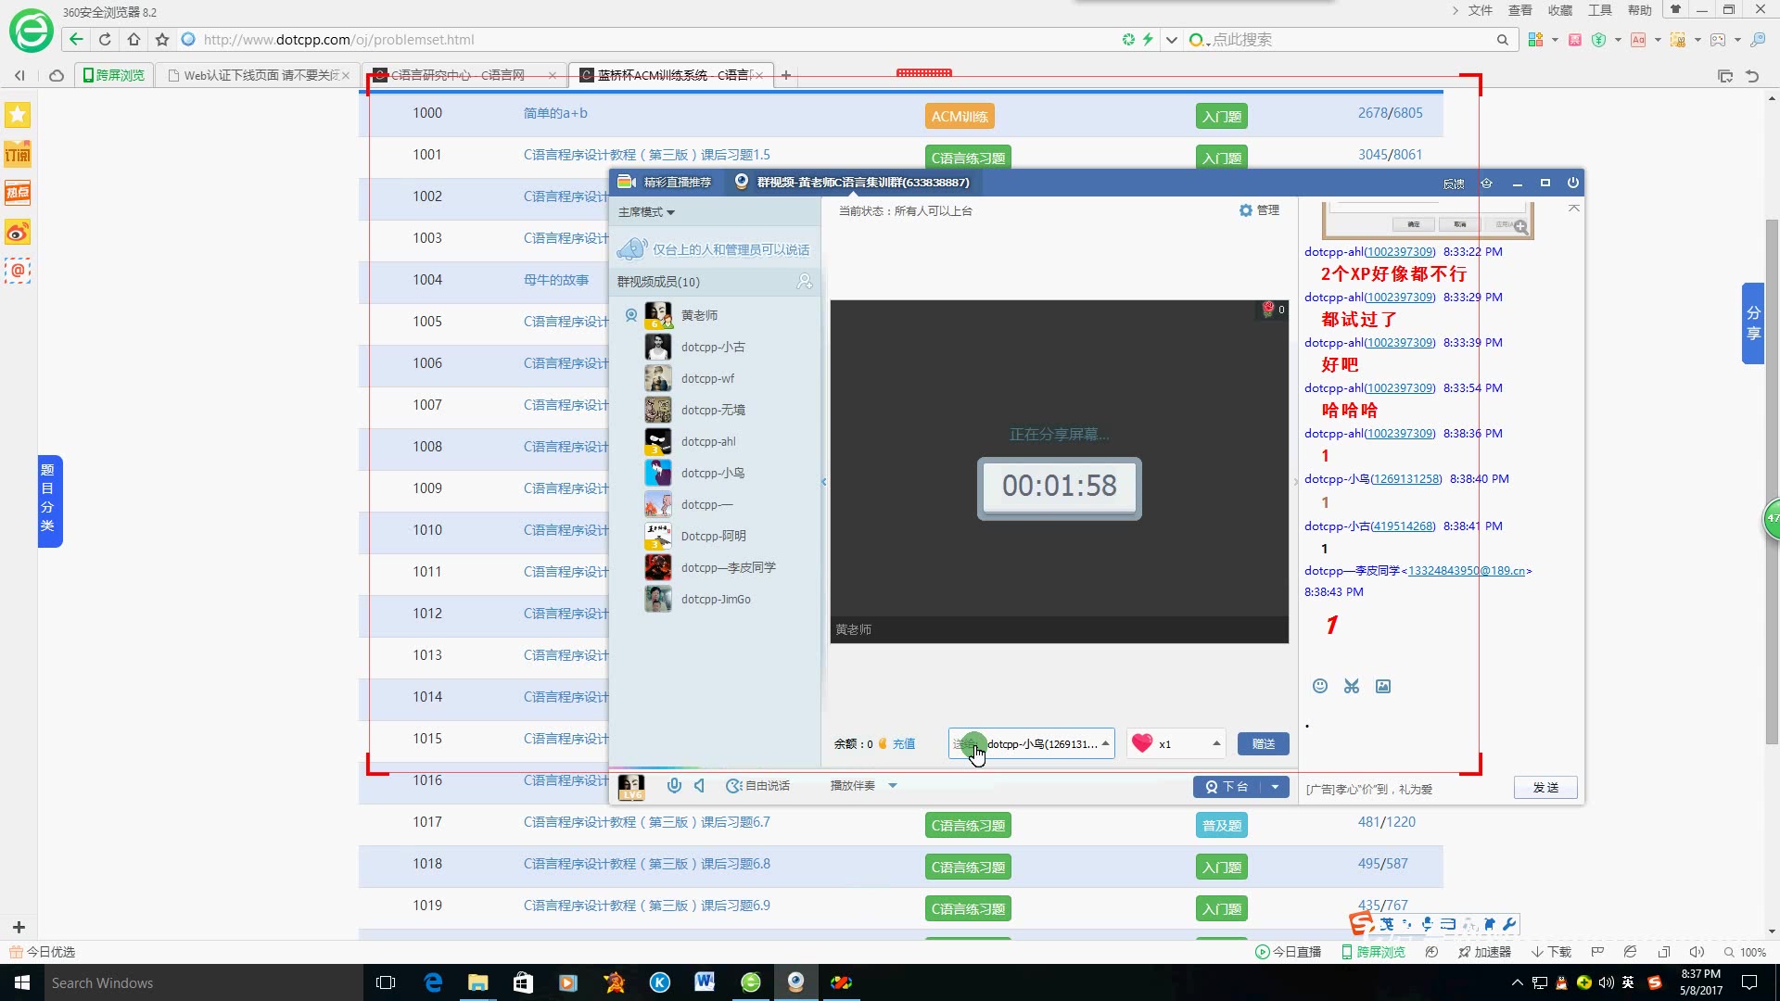
Task: Switch to C语言研究中心 browser tab
Action: (x=458, y=75)
